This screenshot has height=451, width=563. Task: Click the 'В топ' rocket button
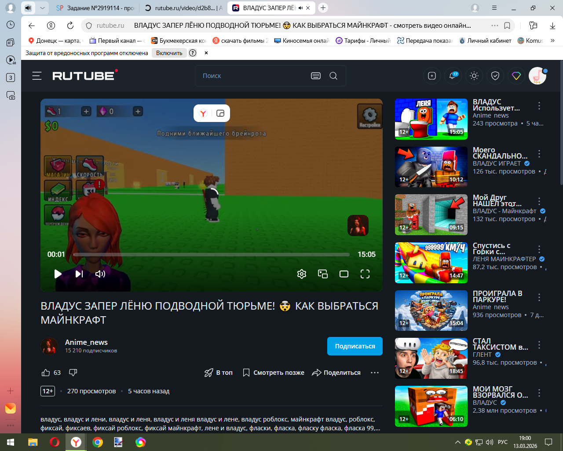(x=219, y=373)
